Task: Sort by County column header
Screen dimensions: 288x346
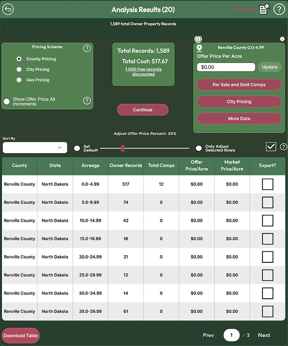Action: [20, 165]
